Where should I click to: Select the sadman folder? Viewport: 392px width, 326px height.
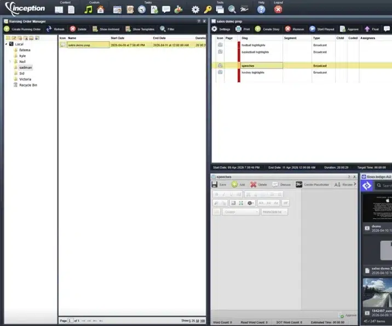26,68
